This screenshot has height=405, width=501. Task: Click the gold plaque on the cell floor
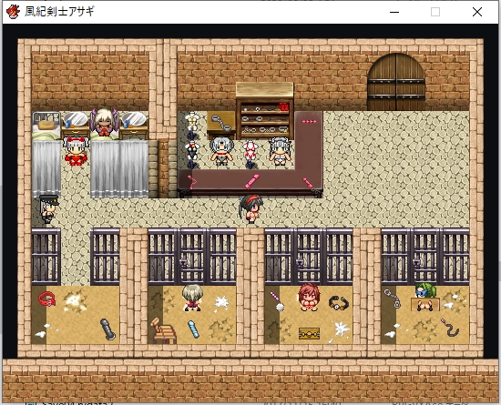tap(309, 334)
